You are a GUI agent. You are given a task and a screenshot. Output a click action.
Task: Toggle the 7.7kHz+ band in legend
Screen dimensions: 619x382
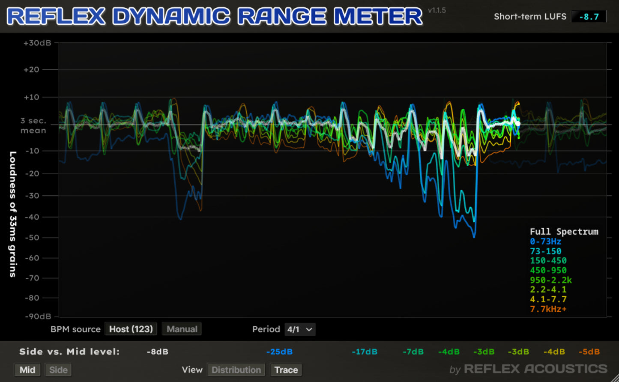click(x=548, y=309)
